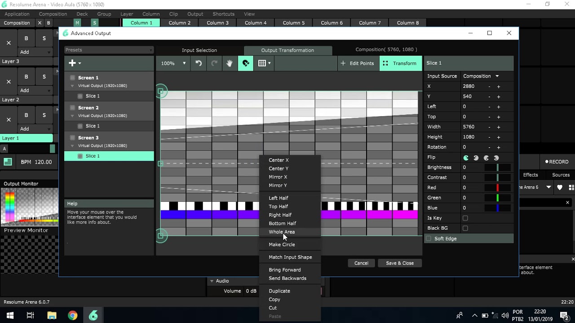Open the Input Source Composition dropdown

coord(481,76)
